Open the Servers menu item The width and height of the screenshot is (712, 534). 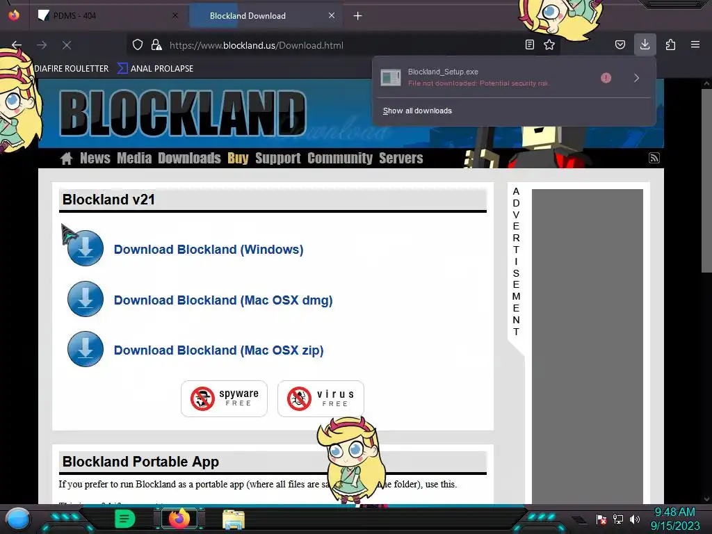(401, 158)
